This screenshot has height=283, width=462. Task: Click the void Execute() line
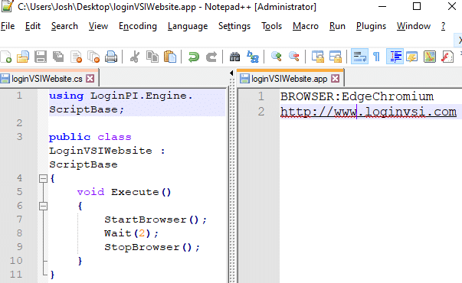point(124,192)
